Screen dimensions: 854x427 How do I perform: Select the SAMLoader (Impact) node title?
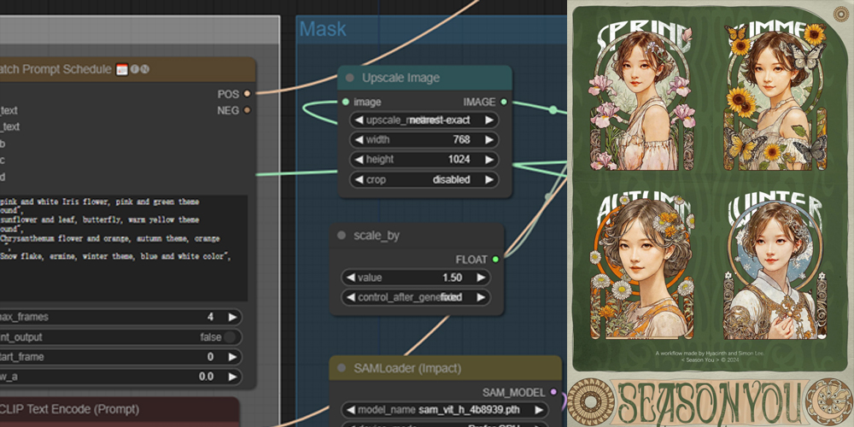click(407, 368)
